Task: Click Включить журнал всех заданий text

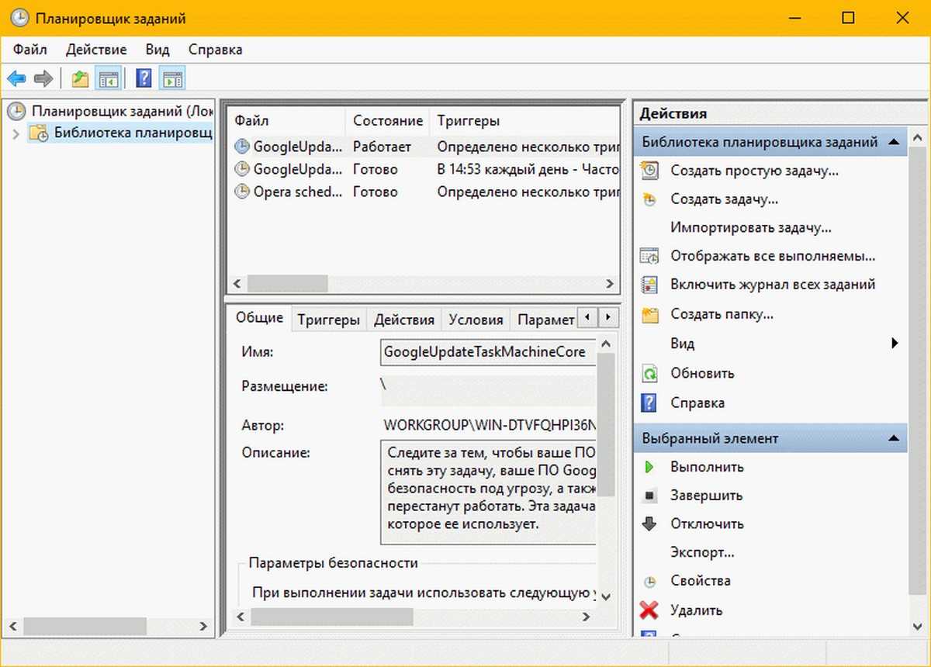Action: [773, 285]
